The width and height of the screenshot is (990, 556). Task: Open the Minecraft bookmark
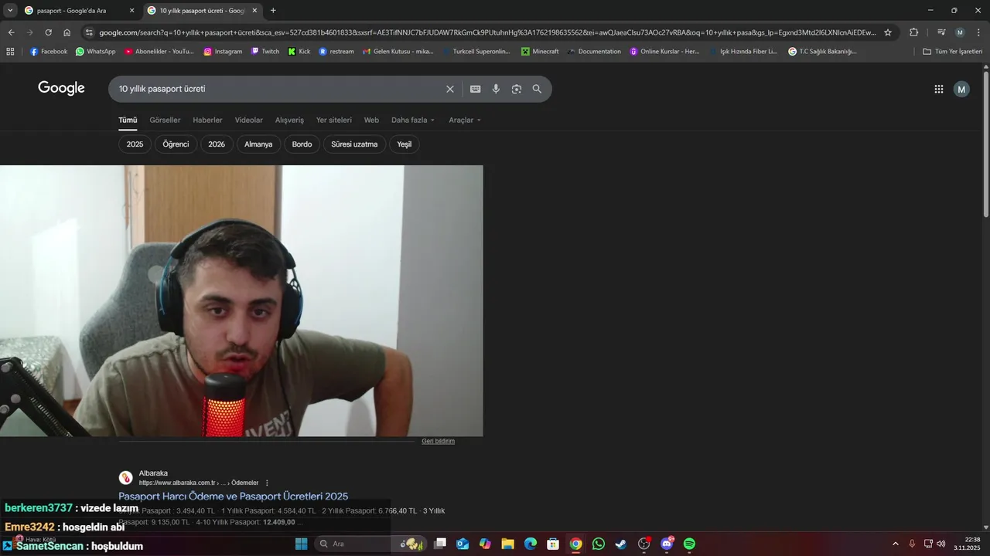[x=540, y=52]
